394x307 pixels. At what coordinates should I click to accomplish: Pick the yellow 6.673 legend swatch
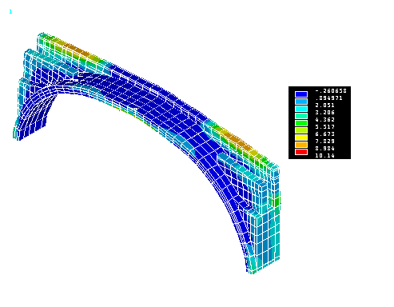point(301,138)
